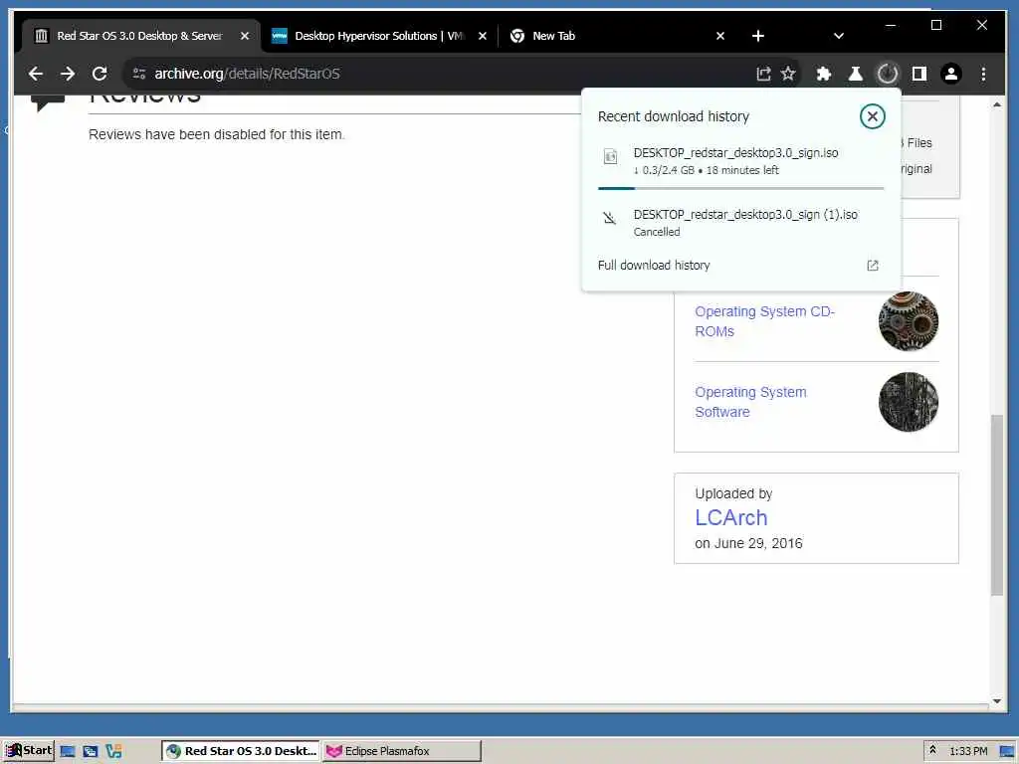Open Chrome Labs flask icon
This screenshot has width=1019, height=764.
coord(855,74)
